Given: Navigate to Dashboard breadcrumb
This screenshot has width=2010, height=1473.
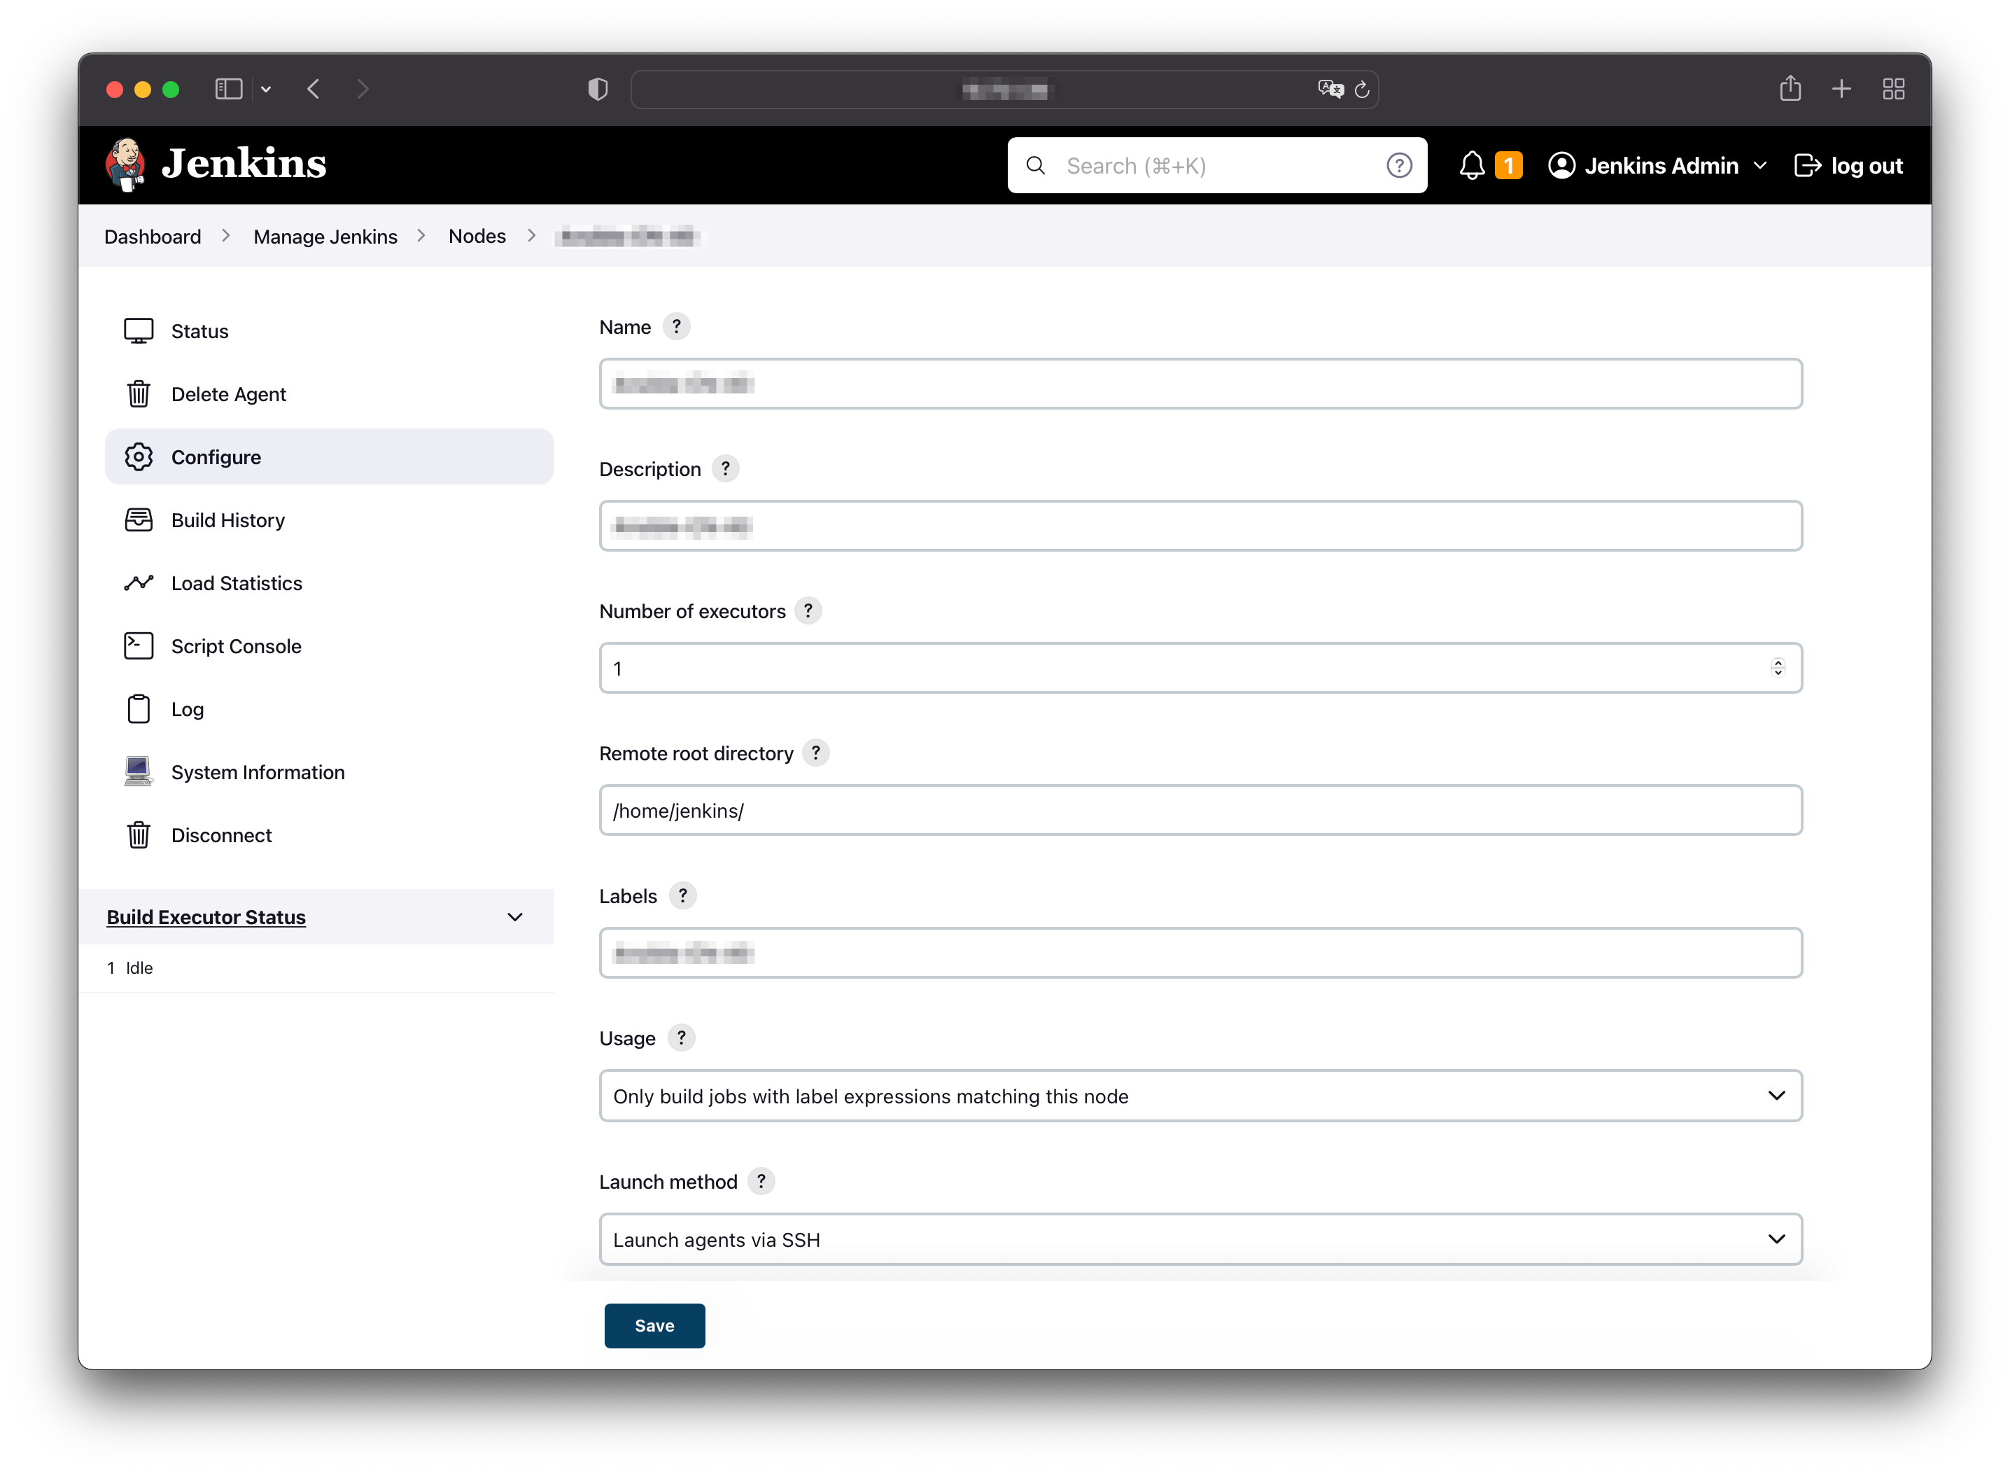Looking at the screenshot, I should 152,237.
